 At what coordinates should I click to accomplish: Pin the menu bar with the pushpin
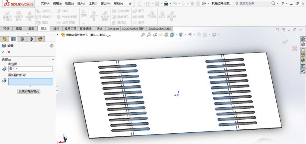[130, 4]
